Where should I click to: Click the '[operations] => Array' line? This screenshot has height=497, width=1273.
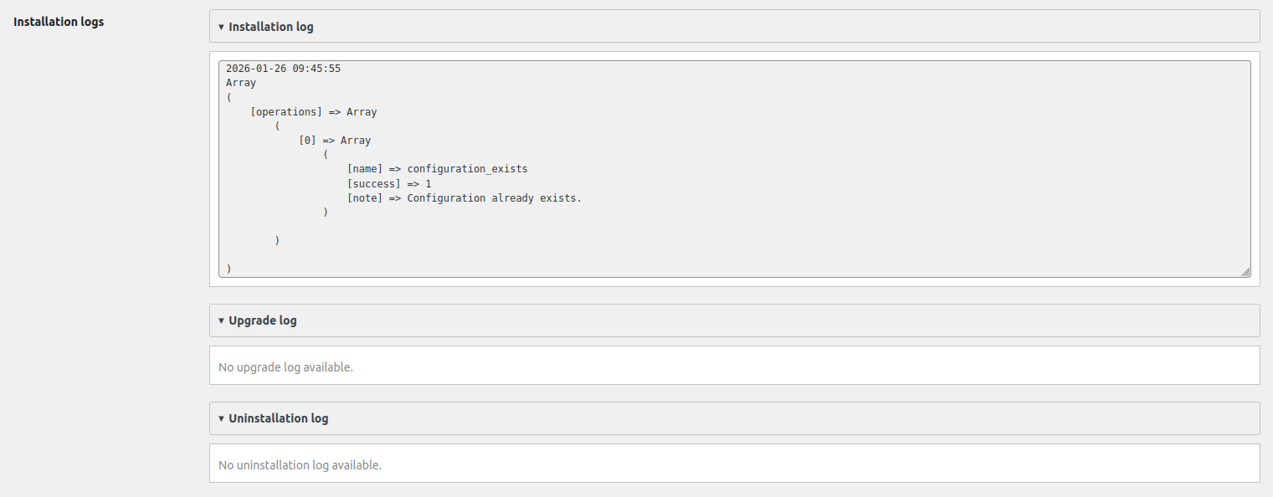tap(313, 112)
